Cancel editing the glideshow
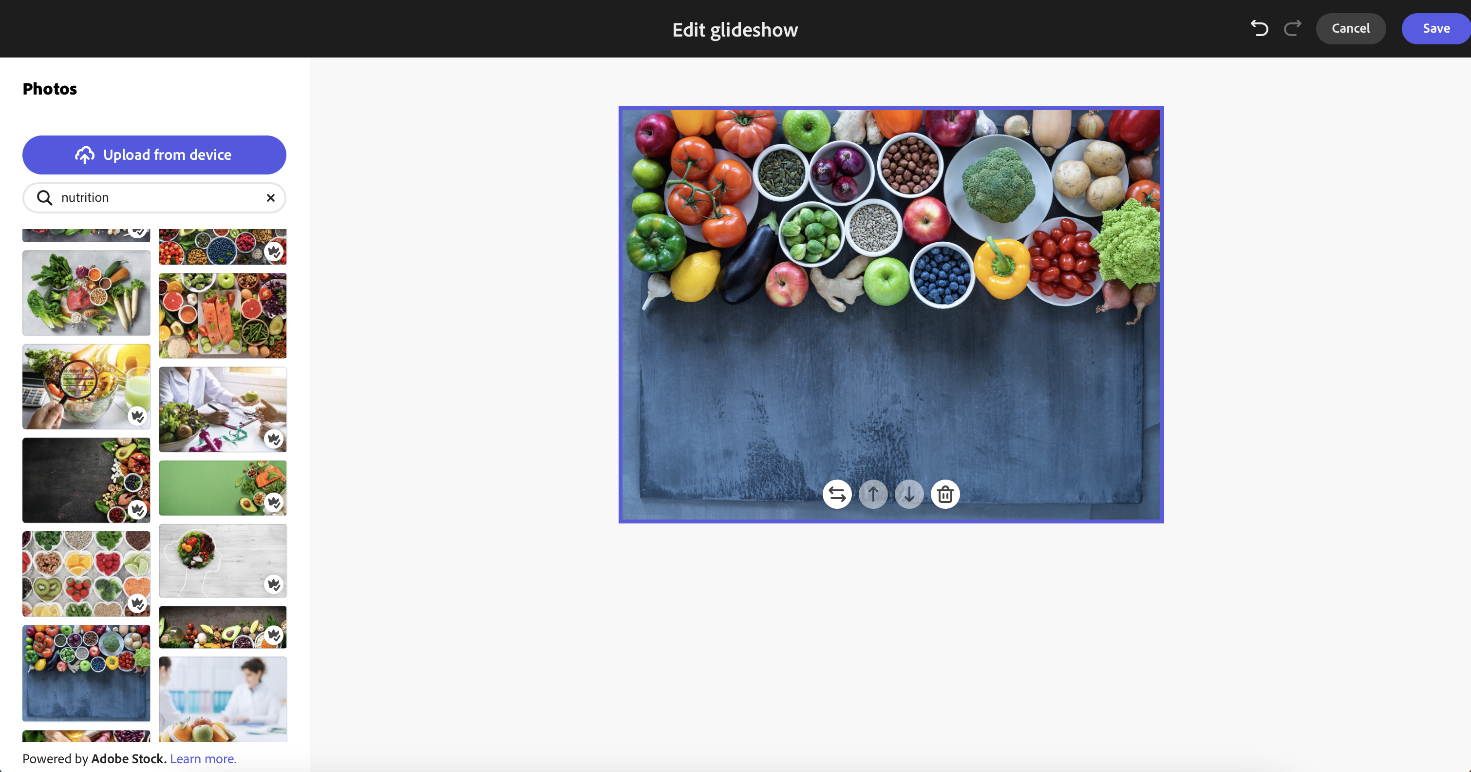Image resolution: width=1471 pixels, height=772 pixels. 1351,29
